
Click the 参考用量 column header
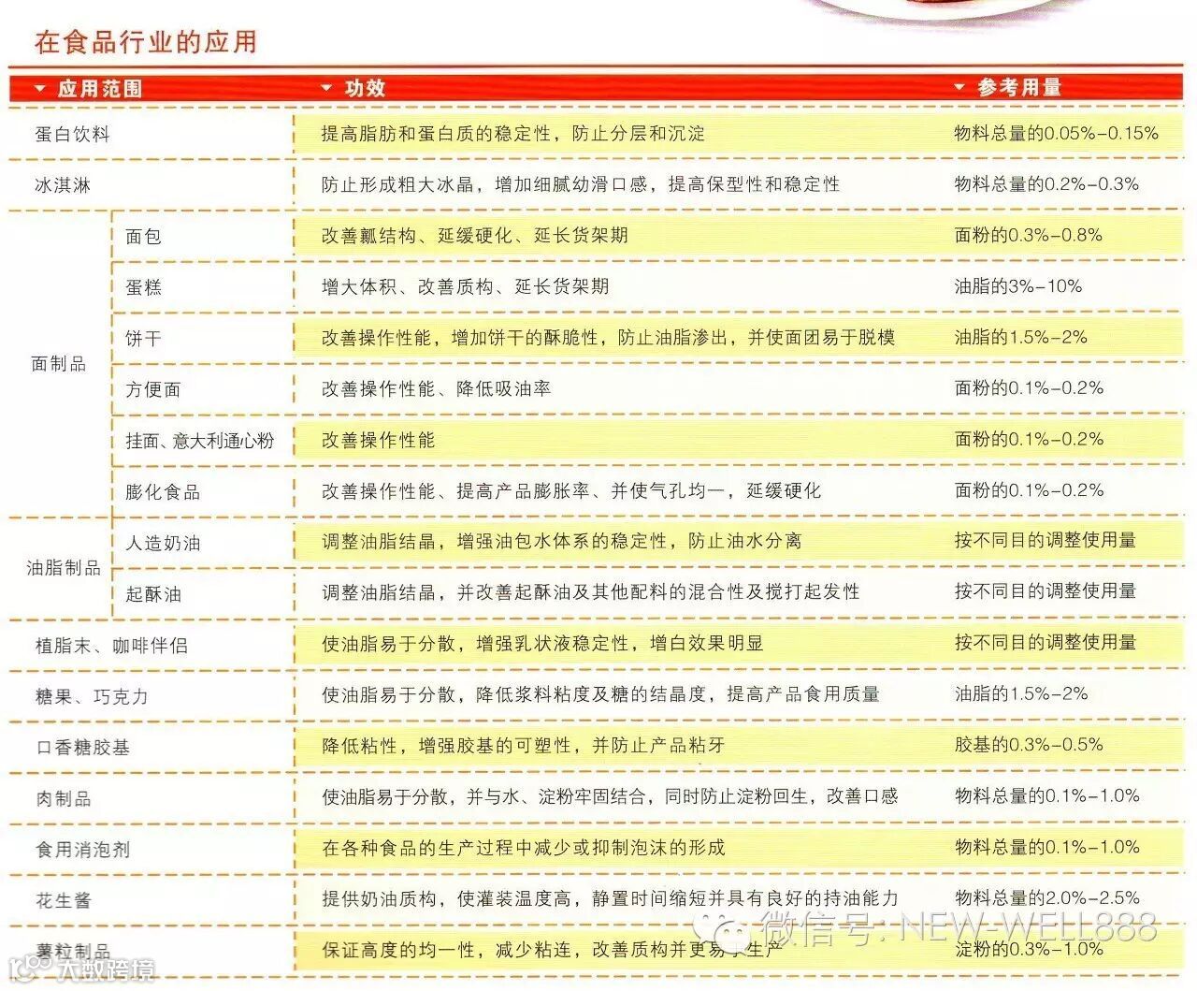(x=1019, y=87)
